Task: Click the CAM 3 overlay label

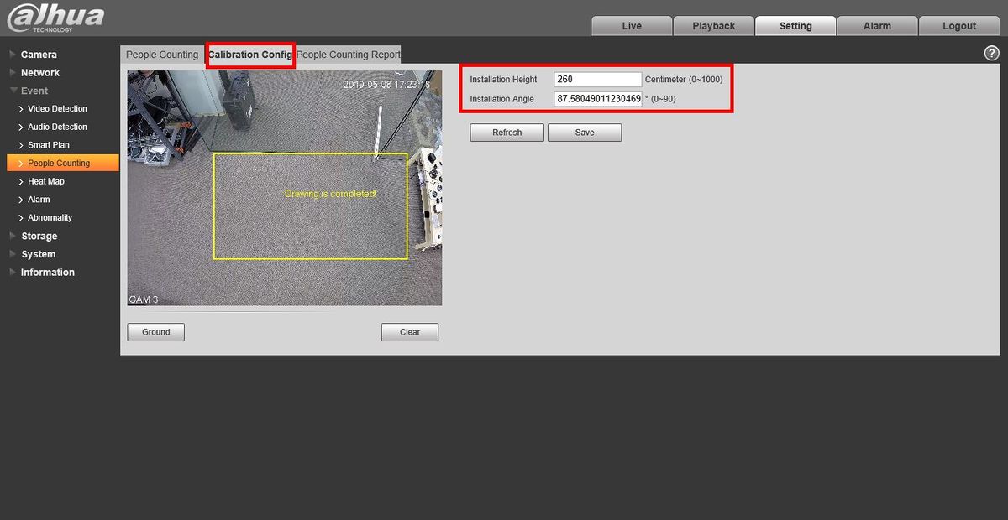Action: [x=144, y=299]
